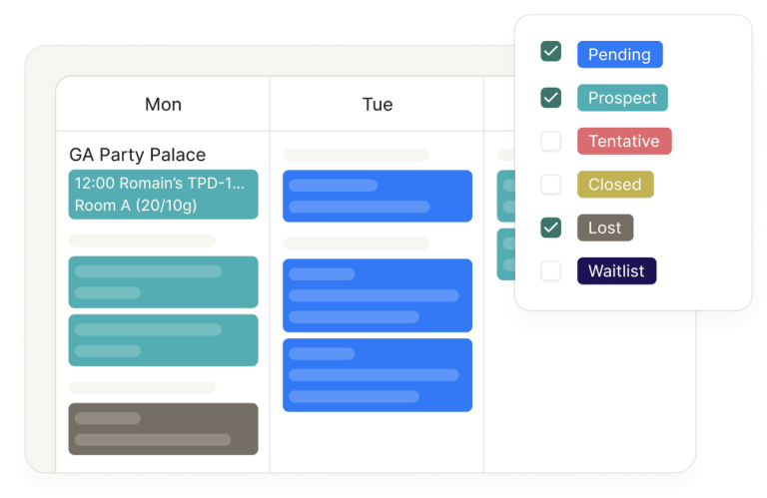The height and width of the screenshot is (498, 767).
Task: Select the Tue column header
Action: (378, 104)
